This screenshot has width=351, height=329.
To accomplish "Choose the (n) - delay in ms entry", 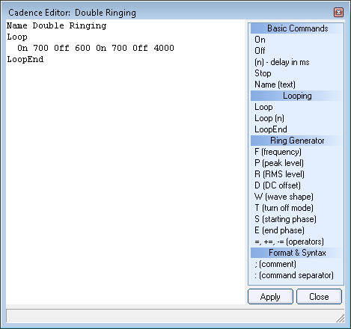I will (x=282, y=62).
